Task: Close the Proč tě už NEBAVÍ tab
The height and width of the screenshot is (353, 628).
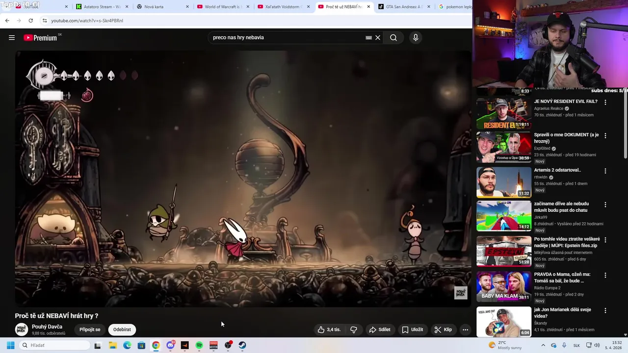Action: pyautogui.click(x=368, y=7)
